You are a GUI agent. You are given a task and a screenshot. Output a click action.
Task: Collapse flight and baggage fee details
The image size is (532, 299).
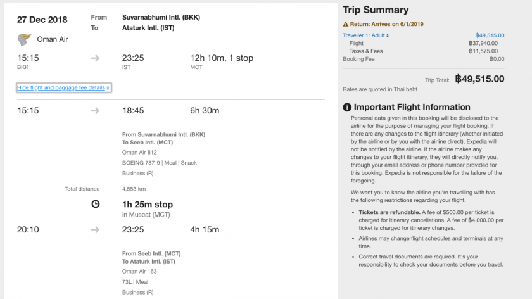point(63,87)
